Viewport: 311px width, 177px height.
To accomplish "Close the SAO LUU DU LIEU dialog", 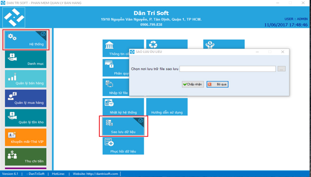I will point(282,52).
